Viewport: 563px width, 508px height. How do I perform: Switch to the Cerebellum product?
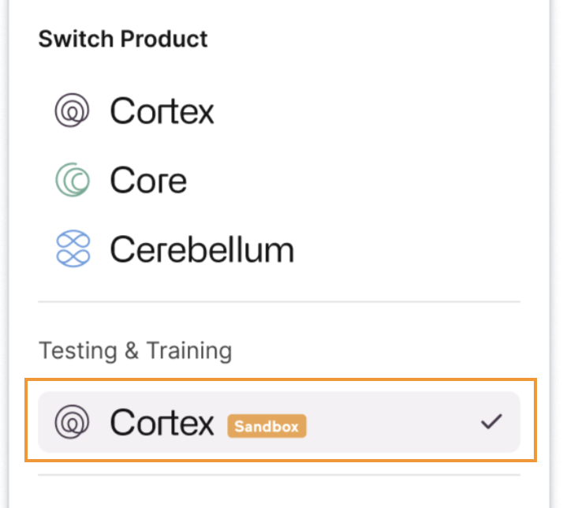[279, 249]
